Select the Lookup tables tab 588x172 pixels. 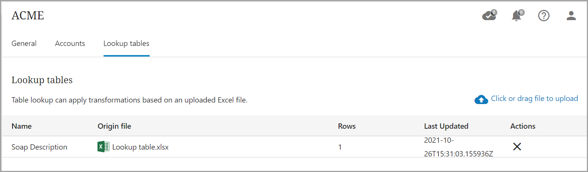(126, 44)
